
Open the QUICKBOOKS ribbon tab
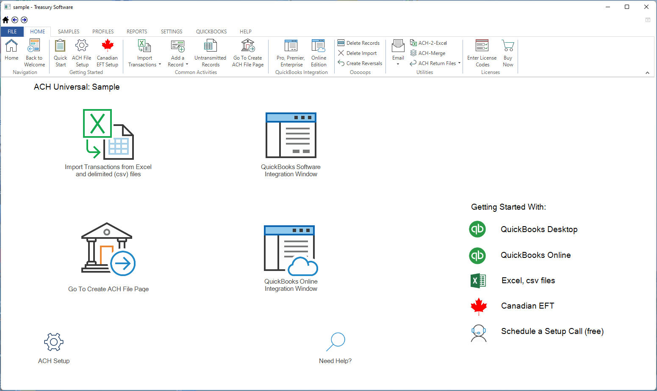point(211,31)
